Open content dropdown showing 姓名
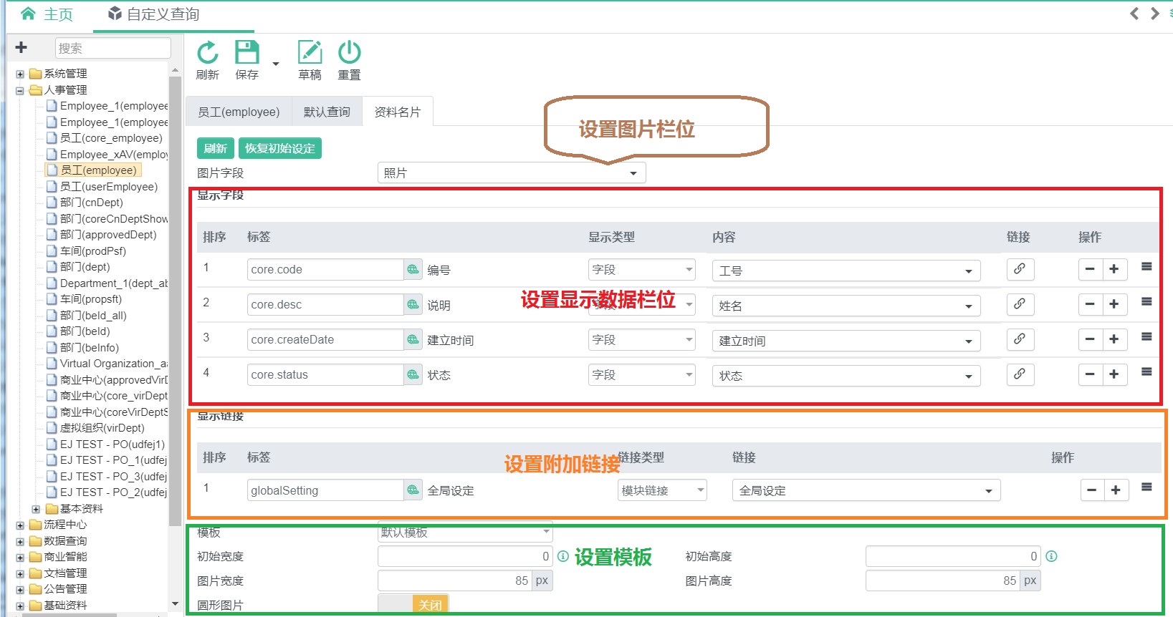 coord(846,306)
